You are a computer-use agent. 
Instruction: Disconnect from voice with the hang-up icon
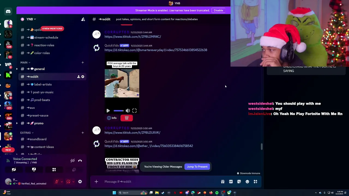(80, 161)
